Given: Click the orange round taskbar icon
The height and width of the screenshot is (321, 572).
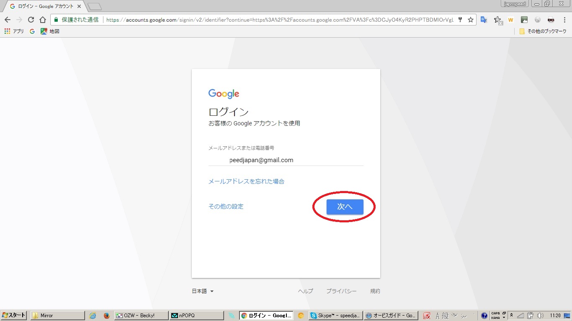Looking at the screenshot, I should [x=301, y=316].
